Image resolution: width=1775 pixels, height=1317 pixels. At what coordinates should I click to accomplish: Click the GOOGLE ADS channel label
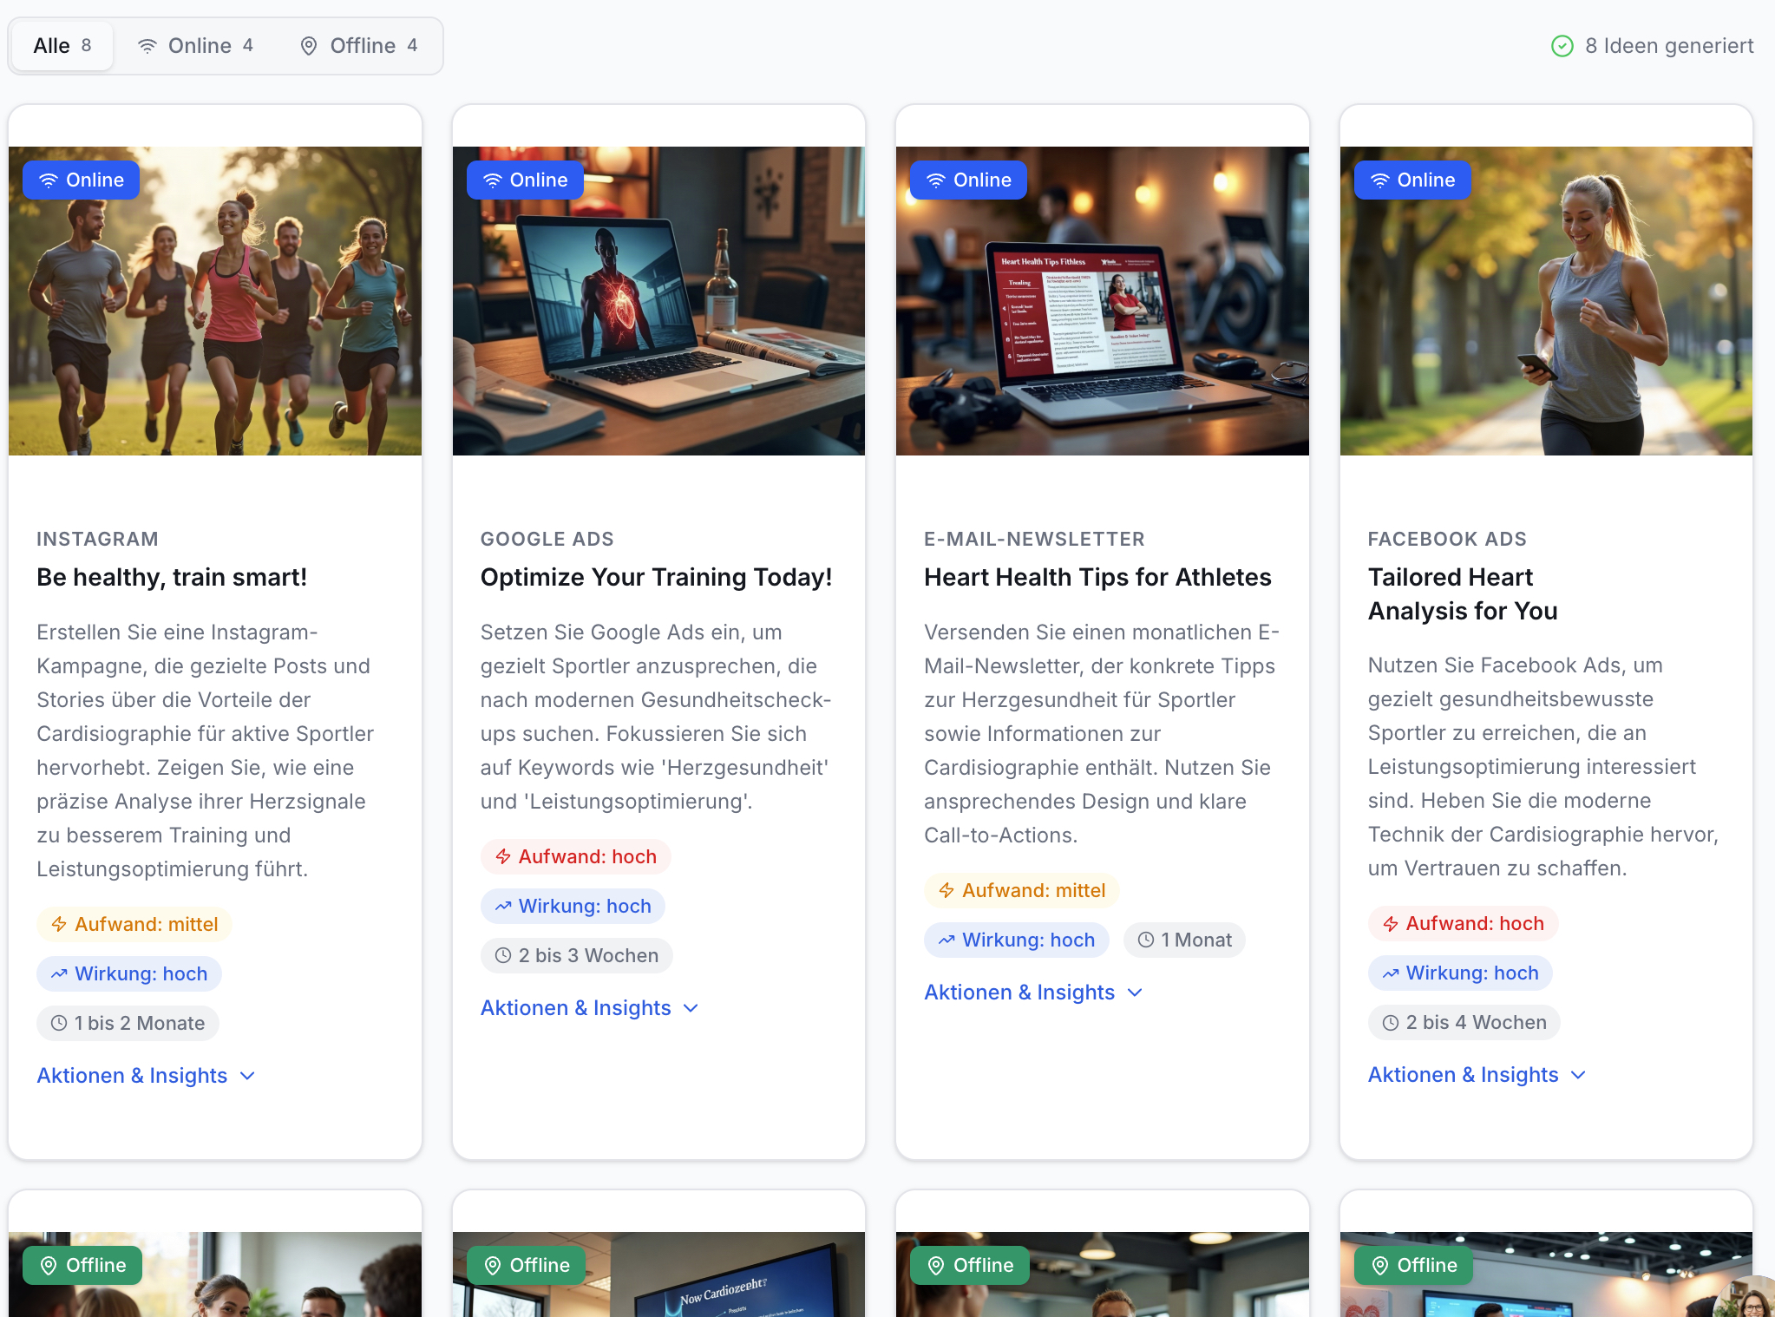(547, 539)
